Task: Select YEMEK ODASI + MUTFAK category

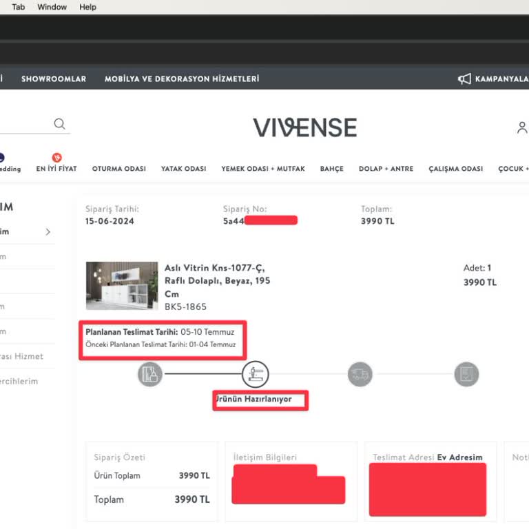Action: pyautogui.click(x=263, y=169)
